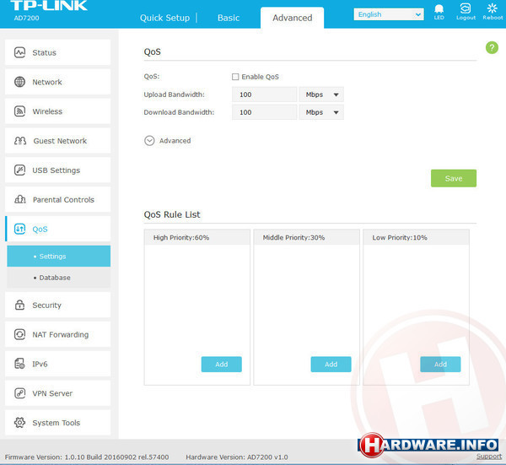Click the Network globe icon
This screenshot has height=465, width=506.
coord(19,82)
